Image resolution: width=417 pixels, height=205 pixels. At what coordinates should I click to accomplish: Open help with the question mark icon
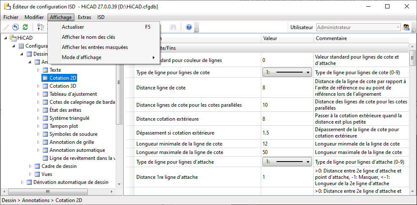coord(189,27)
